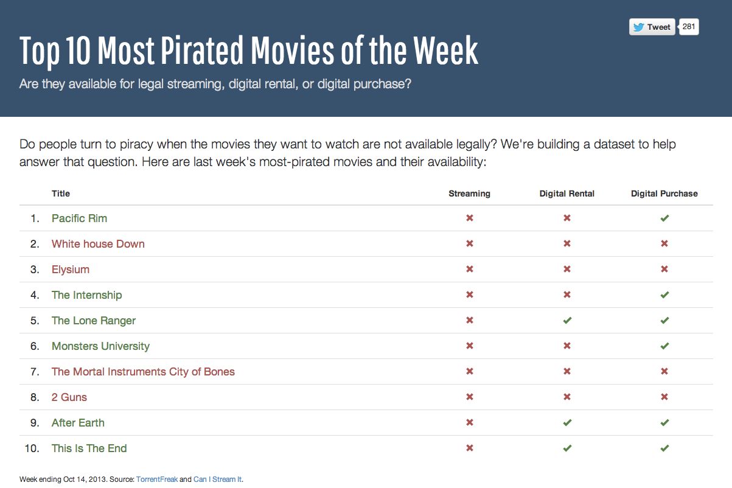The image size is (732, 488).
Task: Click the Pacific Rim Streaming X icon
Action: 470,218
